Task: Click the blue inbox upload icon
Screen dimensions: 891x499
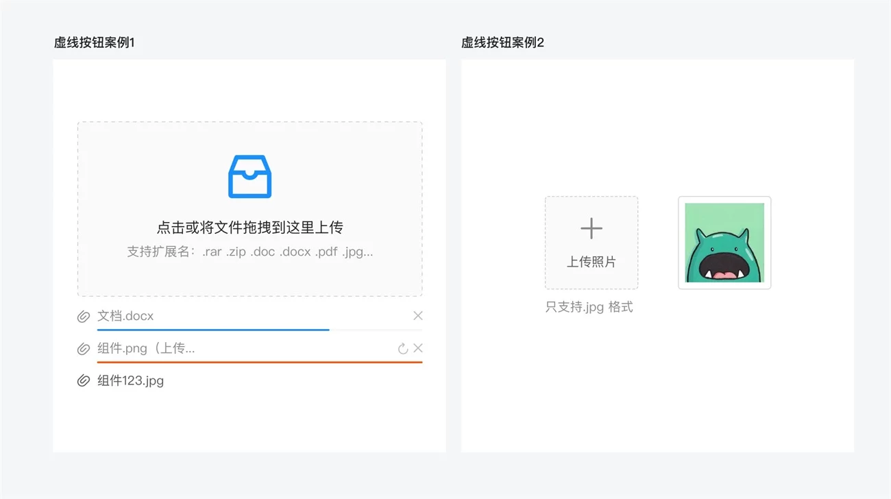Action: 249,177
